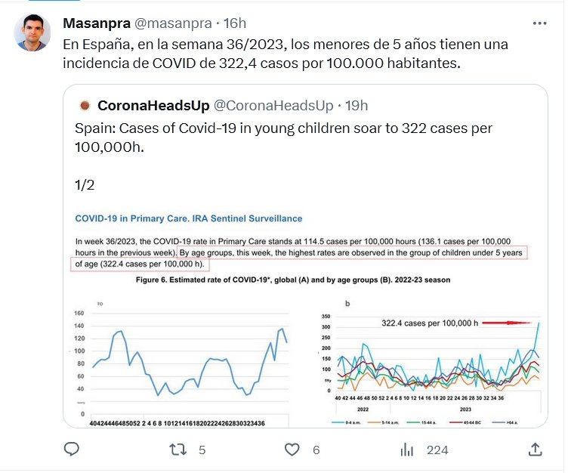The height and width of the screenshot is (473, 568).
Task: Click the reply speech bubble icon
Action: 72,450
